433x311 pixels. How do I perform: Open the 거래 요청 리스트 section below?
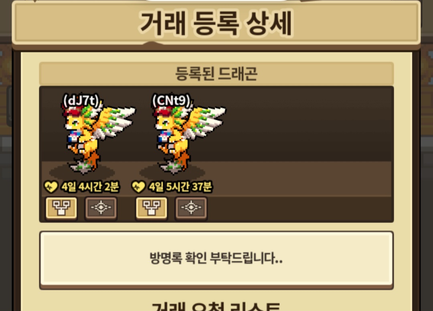pos(216,306)
